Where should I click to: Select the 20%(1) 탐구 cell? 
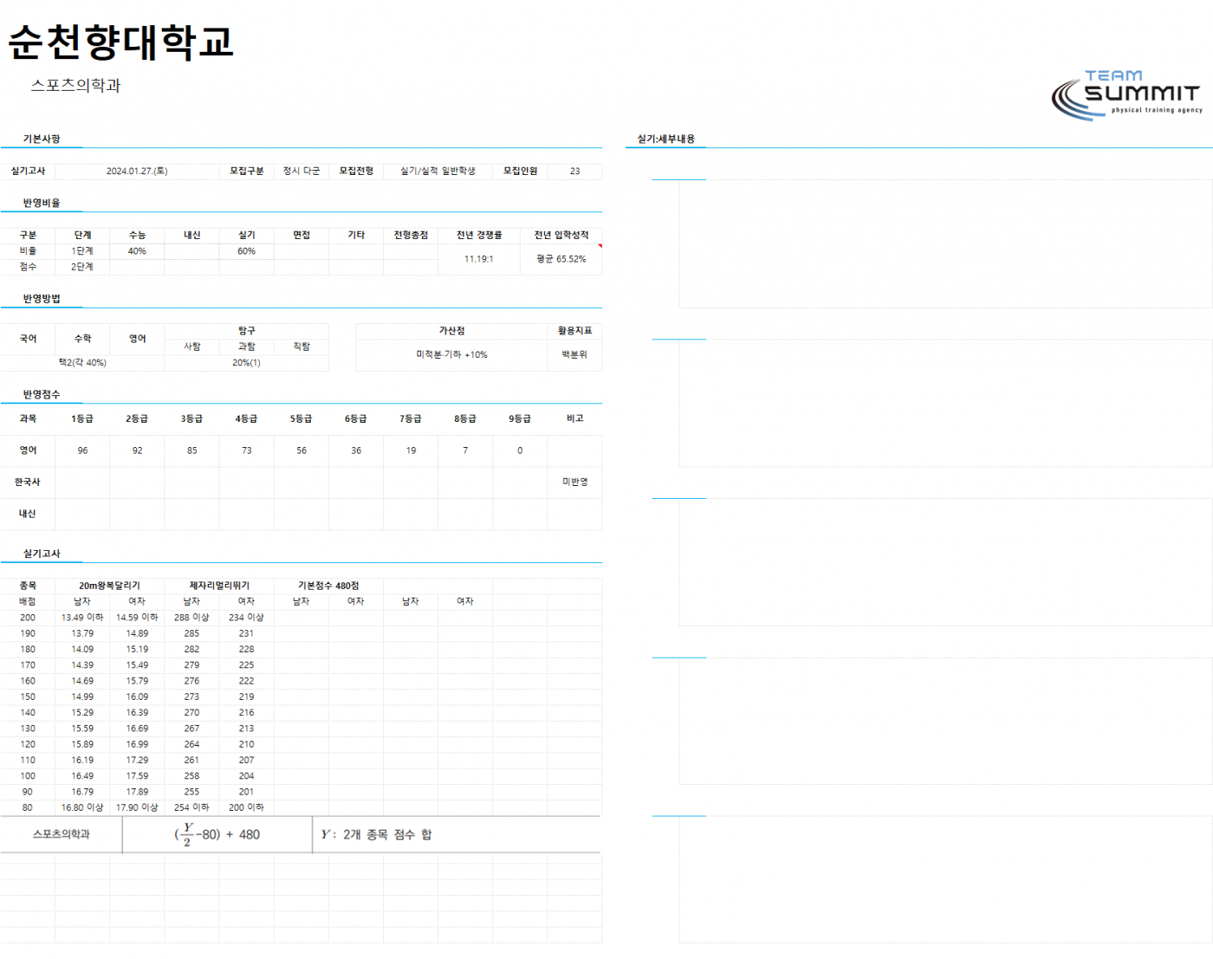[247, 363]
